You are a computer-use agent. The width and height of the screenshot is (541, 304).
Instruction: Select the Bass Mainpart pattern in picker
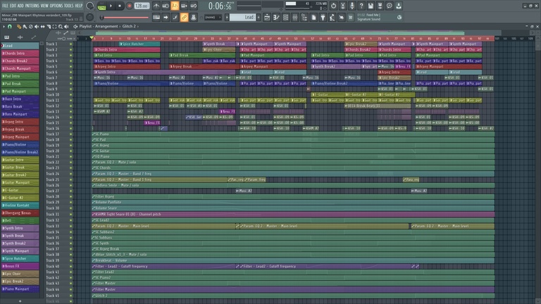tap(20, 114)
